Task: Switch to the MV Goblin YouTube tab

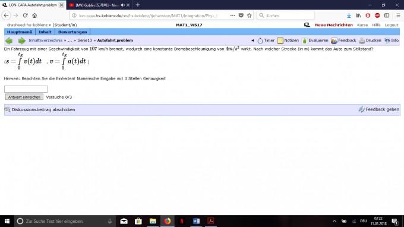Action: [x=96, y=5]
